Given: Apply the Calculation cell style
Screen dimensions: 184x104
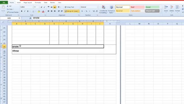Looking at the screenshot, I should 137,11.
